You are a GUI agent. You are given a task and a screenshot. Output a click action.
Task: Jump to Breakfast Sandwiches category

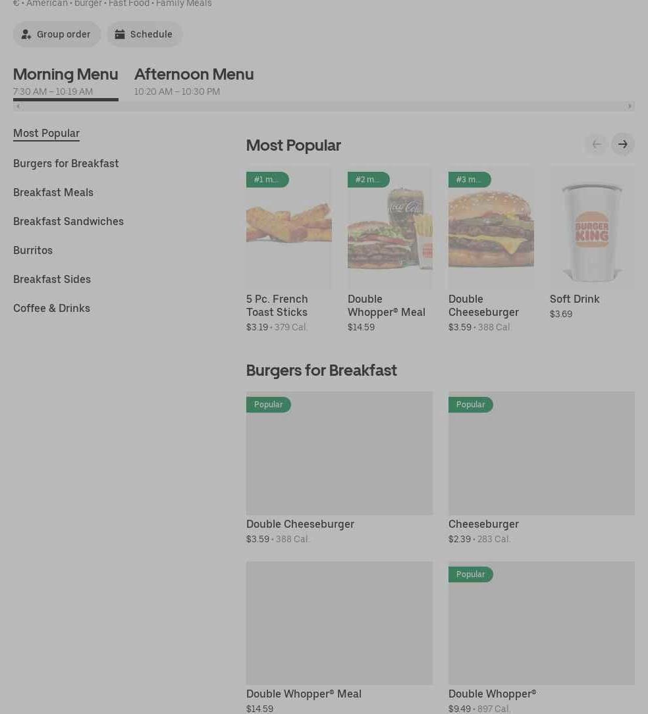coord(68,221)
